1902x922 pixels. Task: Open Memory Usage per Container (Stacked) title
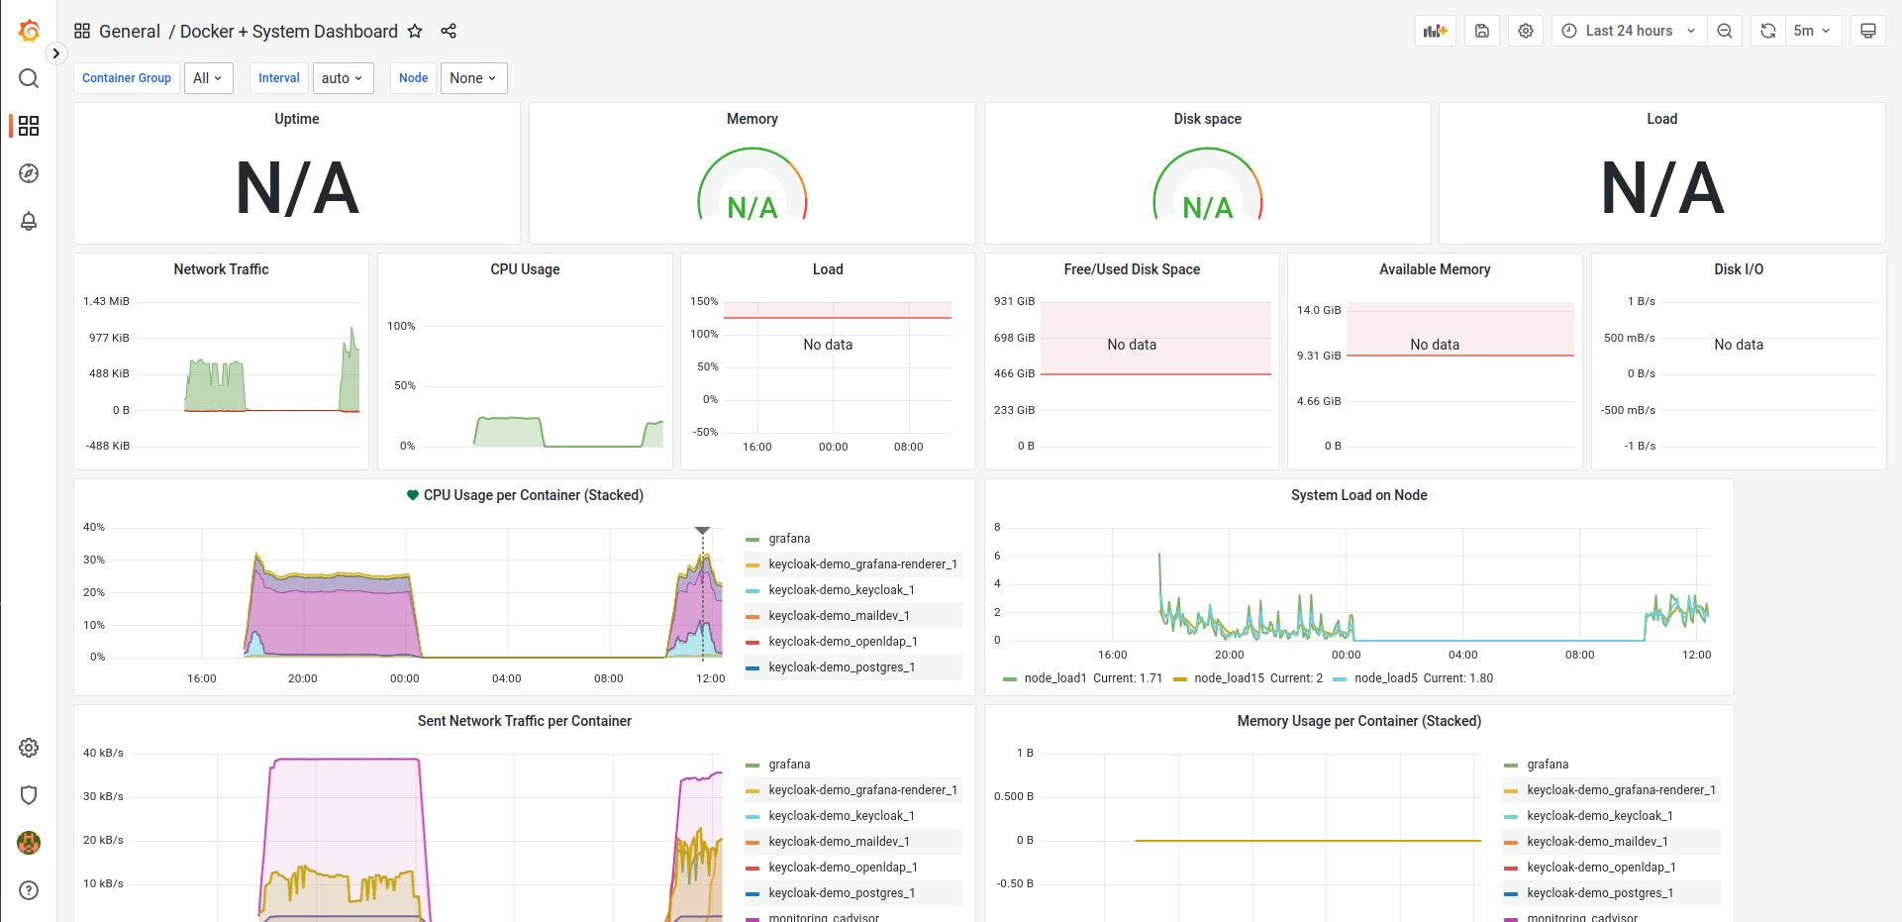click(x=1358, y=721)
